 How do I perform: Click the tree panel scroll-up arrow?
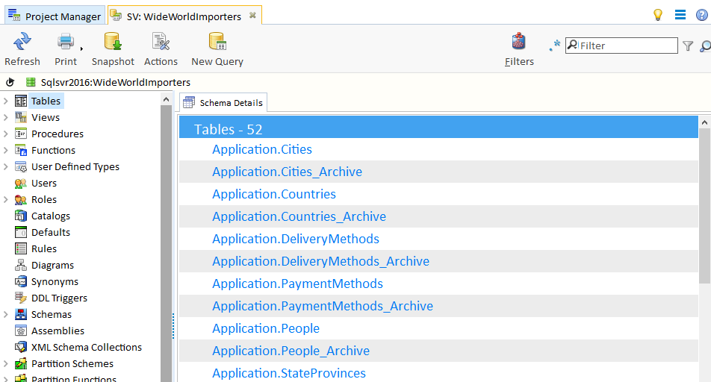coord(166,99)
